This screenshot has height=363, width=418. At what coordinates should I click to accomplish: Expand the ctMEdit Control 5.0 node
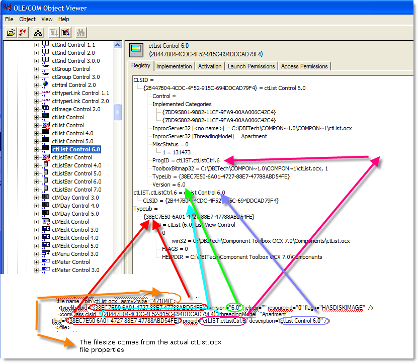[37, 246]
